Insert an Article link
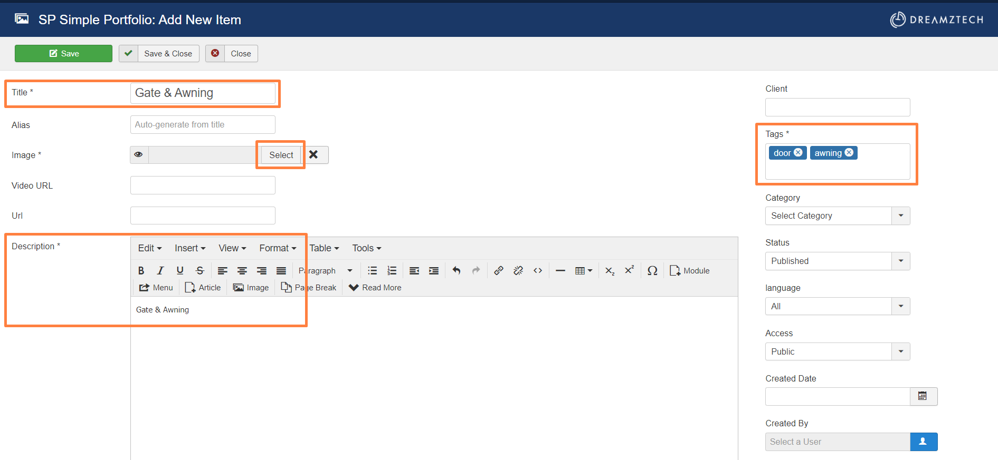Viewport: 998px width, 460px height. [203, 288]
